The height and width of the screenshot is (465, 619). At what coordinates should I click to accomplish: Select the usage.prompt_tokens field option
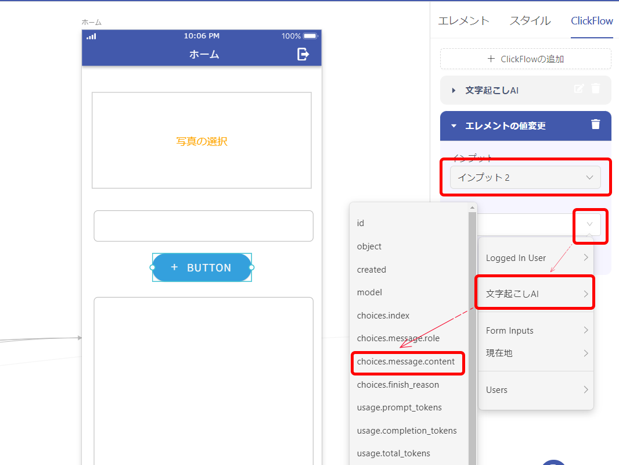[409, 407]
